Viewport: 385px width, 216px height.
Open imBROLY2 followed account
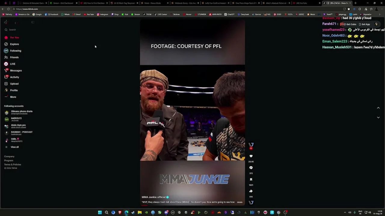pos(14,119)
